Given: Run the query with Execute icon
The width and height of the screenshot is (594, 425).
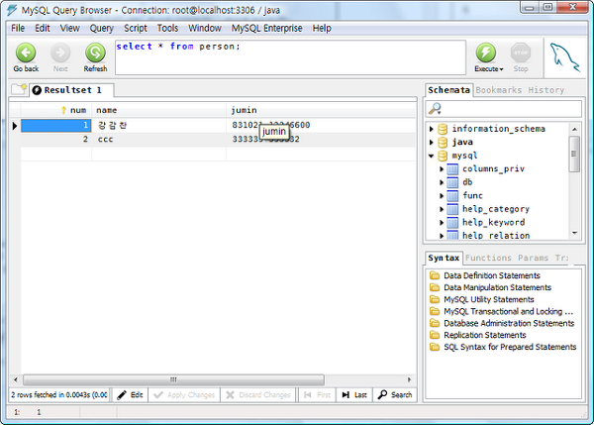Looking at the screenshot, I should [x=486, y=53].
